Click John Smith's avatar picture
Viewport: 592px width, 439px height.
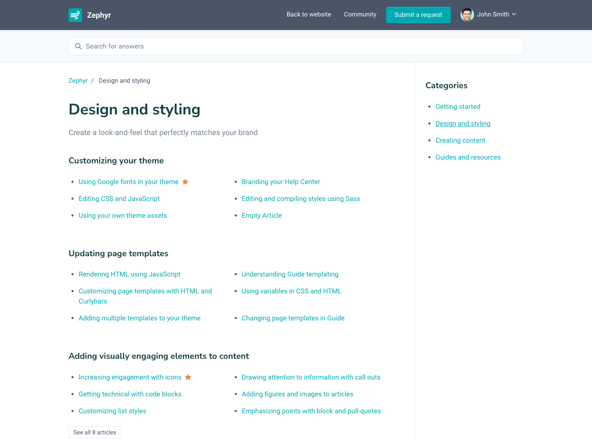point(467,15)
